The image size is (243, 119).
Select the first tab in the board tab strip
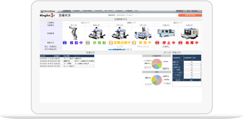[66, 11]
